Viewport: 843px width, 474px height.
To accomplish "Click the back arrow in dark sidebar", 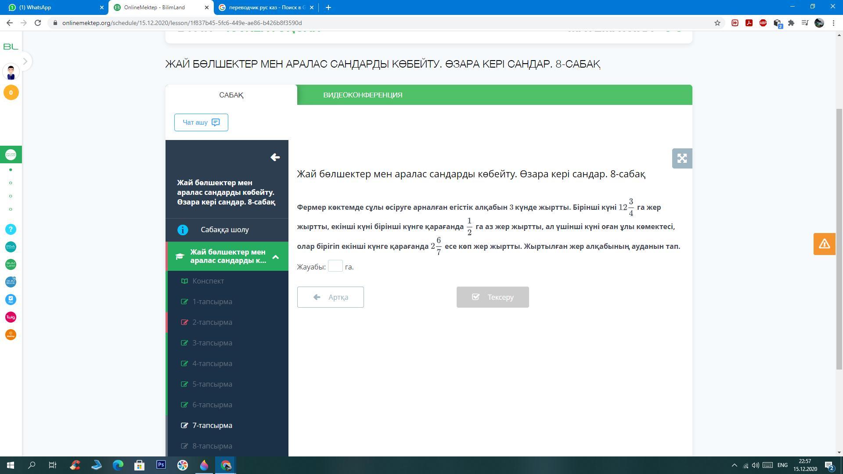I will pyautogui.click(x=275, y=157).
